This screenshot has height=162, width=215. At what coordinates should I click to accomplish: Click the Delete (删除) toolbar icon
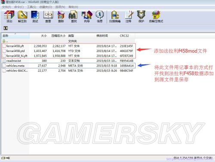[61, 15]
